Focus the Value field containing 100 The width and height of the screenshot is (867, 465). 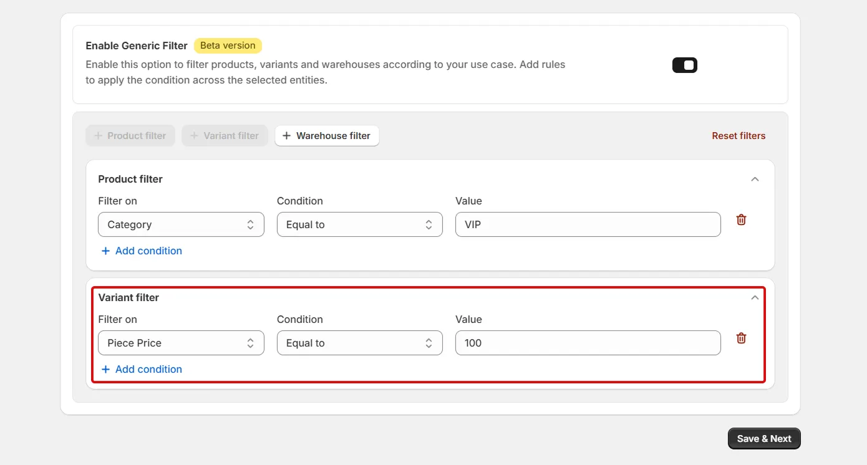click(x=588, y=343)
